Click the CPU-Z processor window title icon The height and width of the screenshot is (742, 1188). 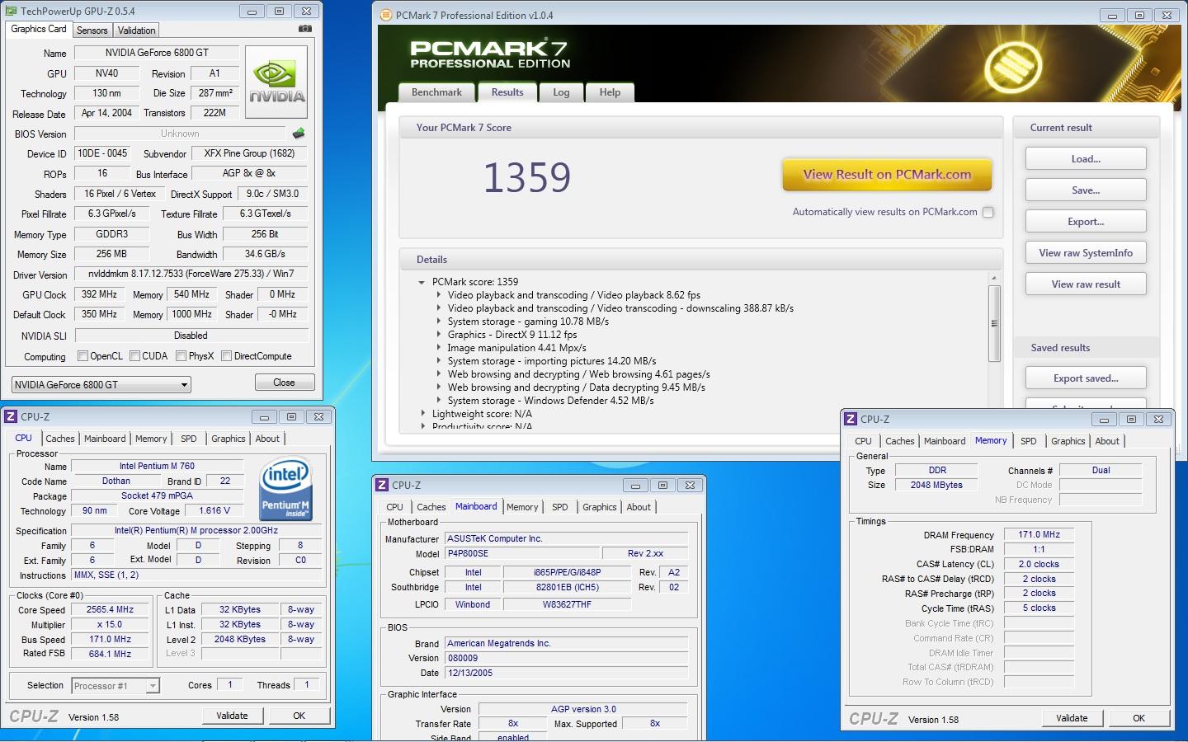click(x=11, y=416)
